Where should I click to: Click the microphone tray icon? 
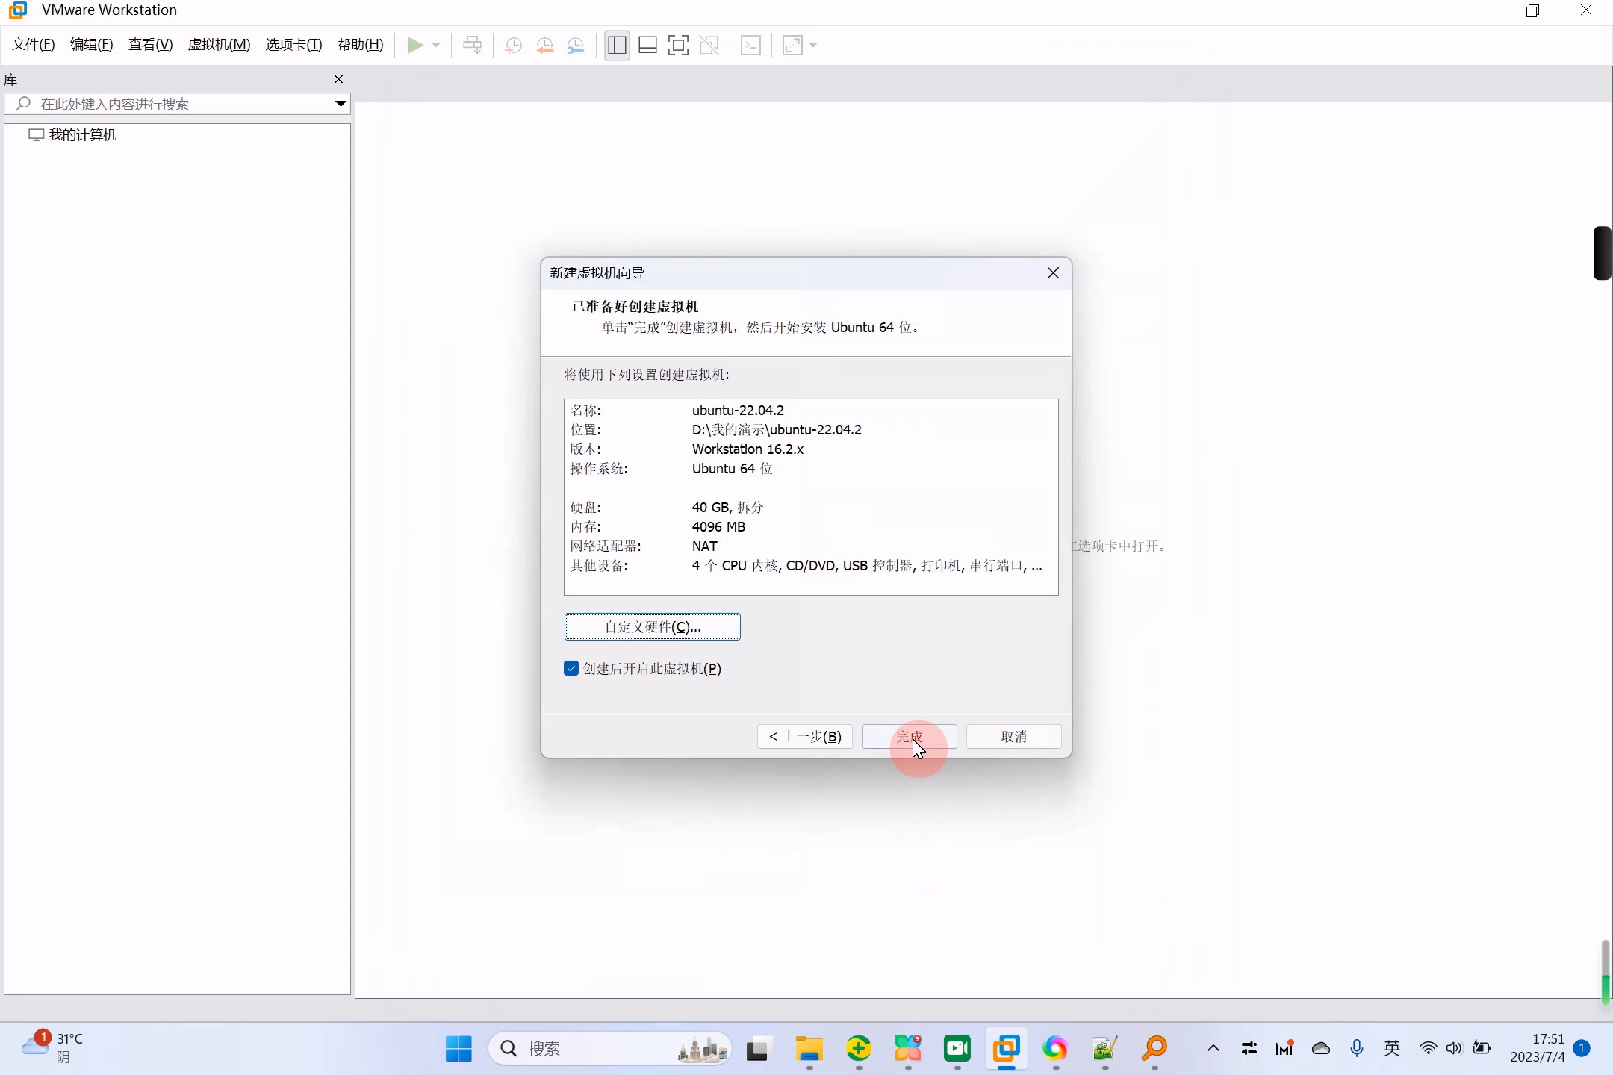tap(1357, 1049)
